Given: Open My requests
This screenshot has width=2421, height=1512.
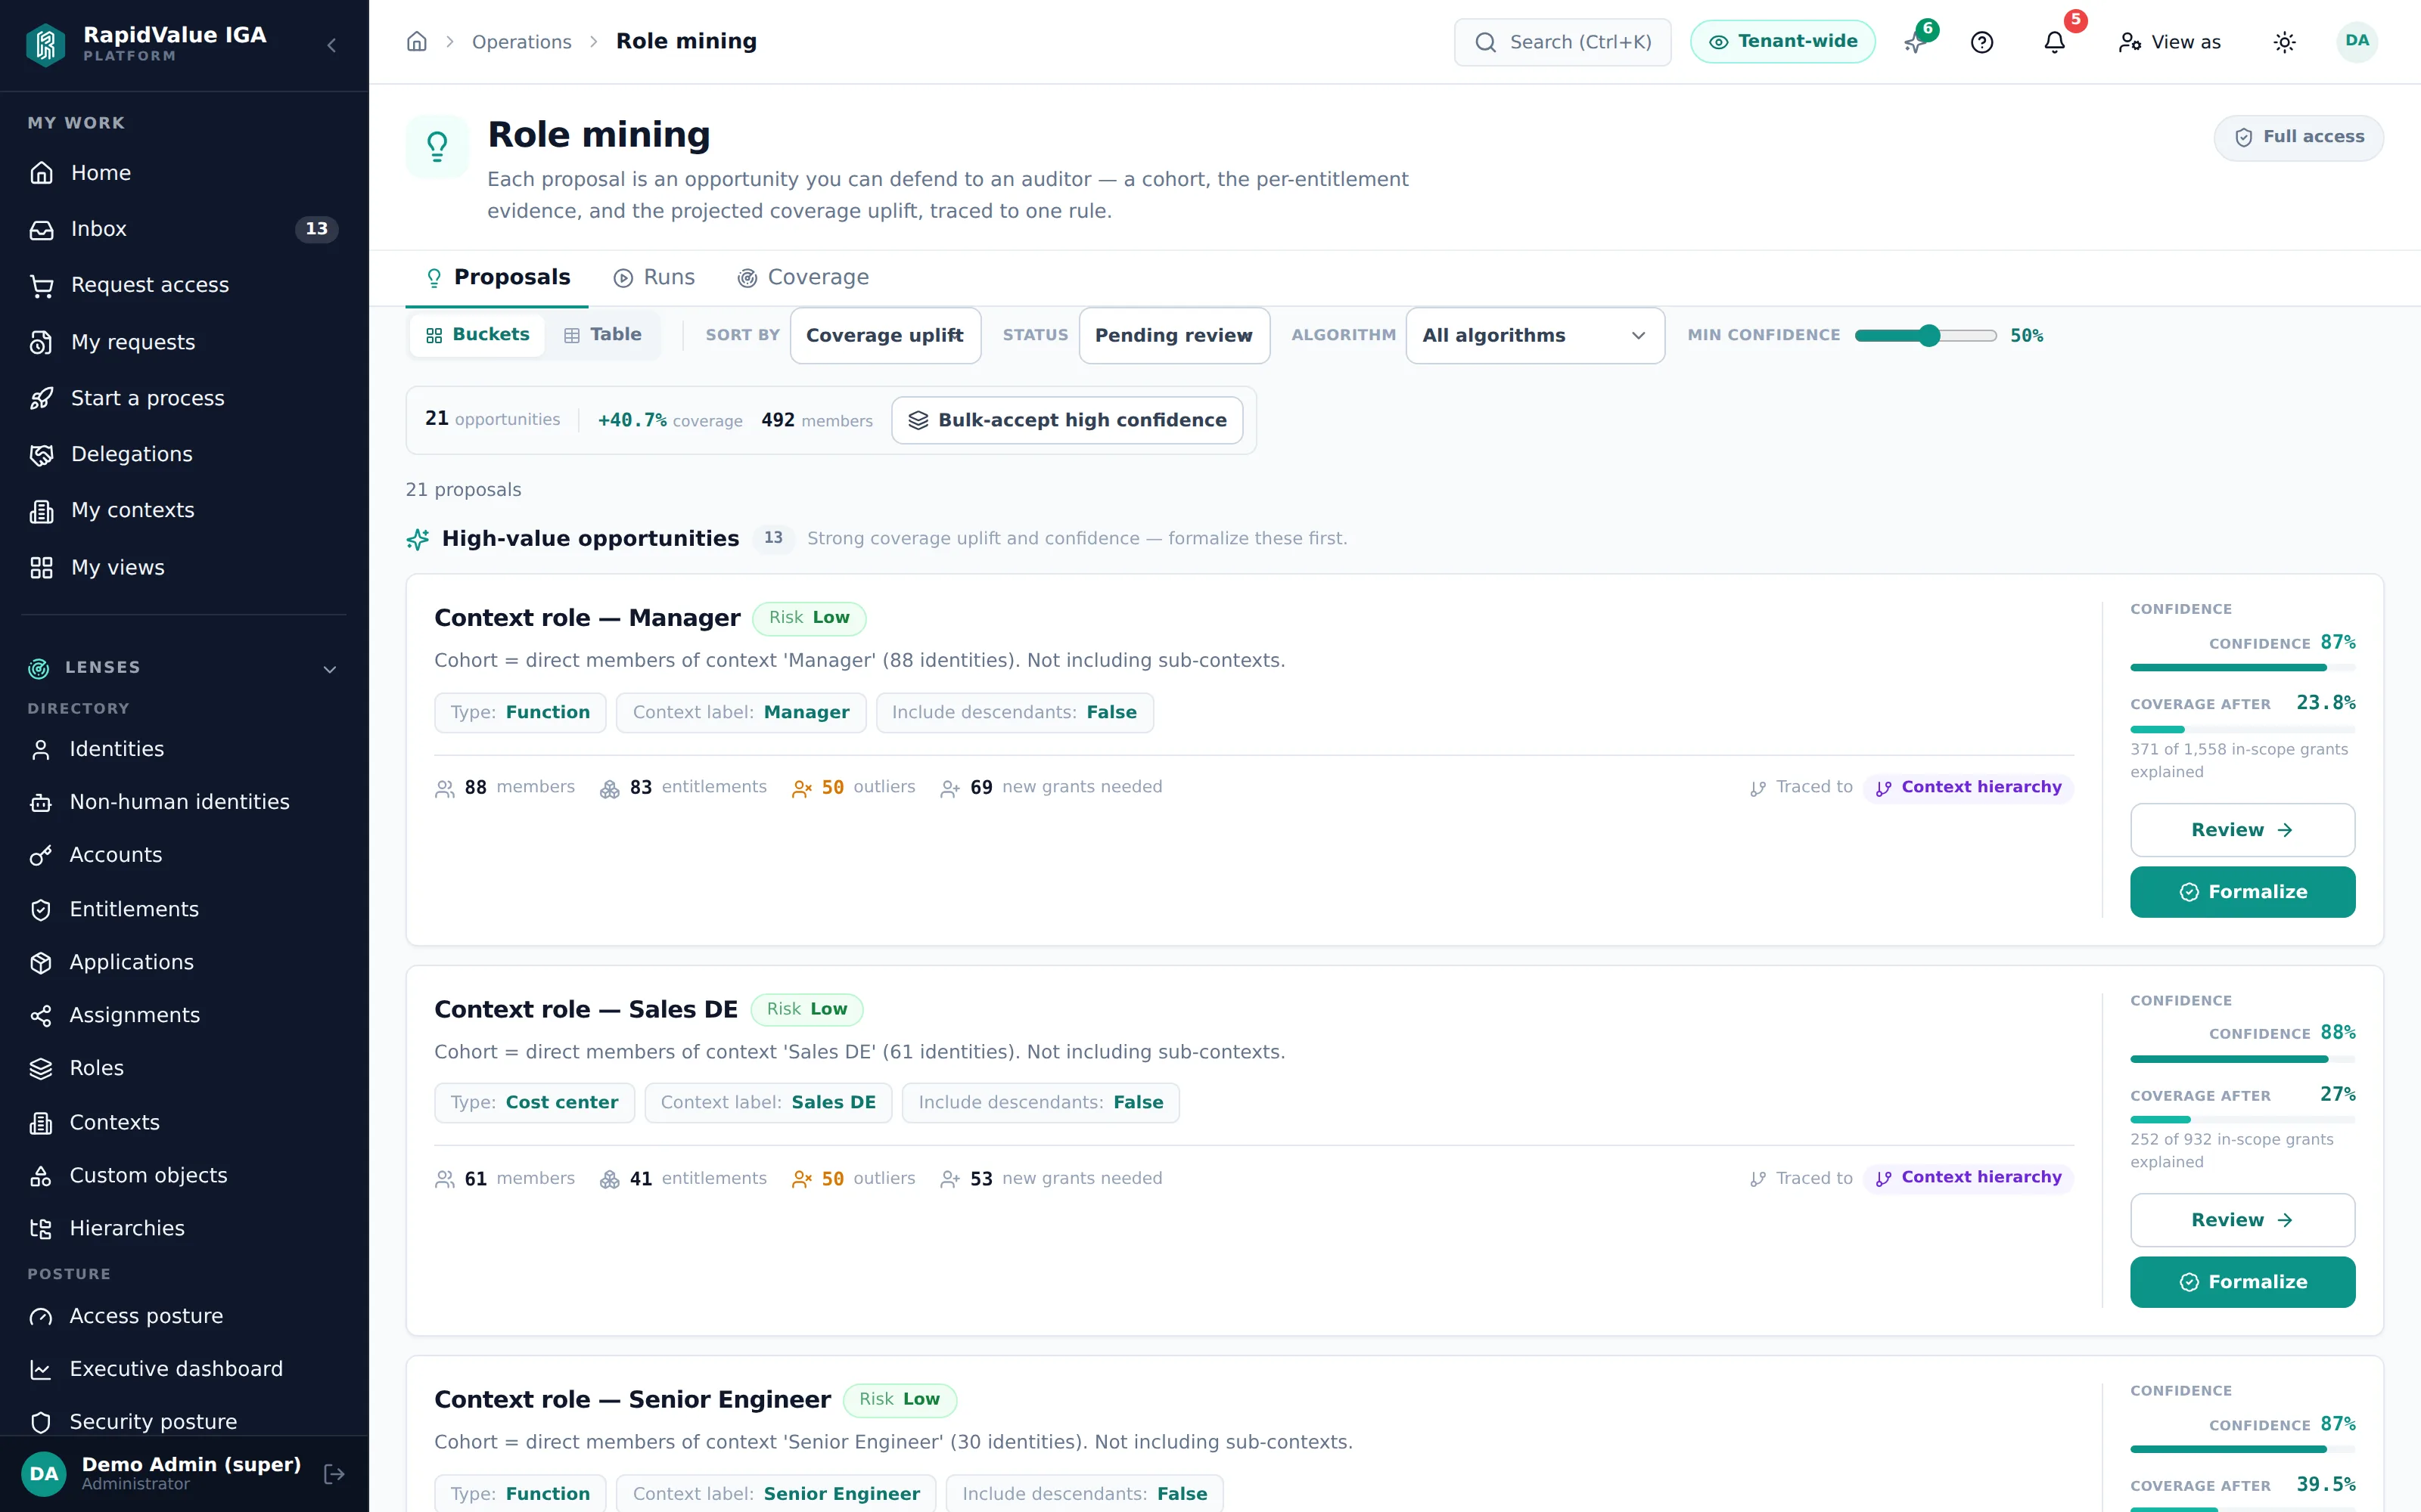Looking at the screenshot, I should click(184, 342).
